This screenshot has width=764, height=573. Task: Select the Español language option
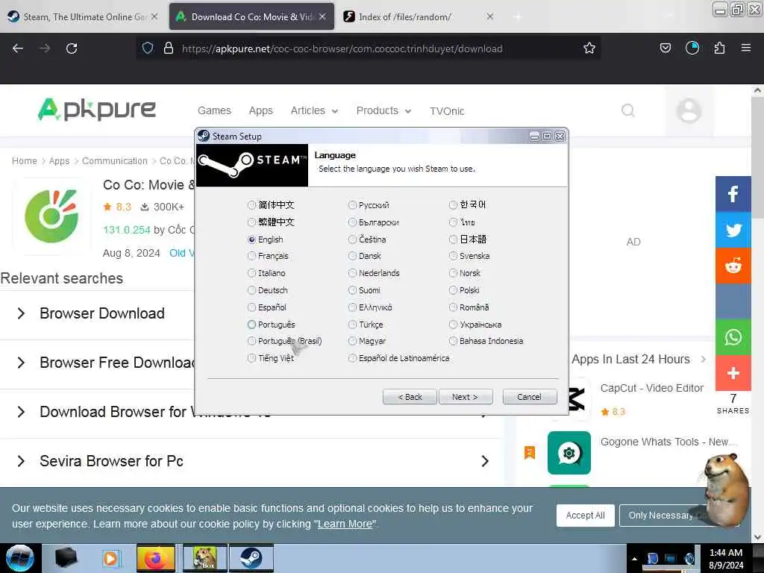pyautogui.click(x=267, y=307)
